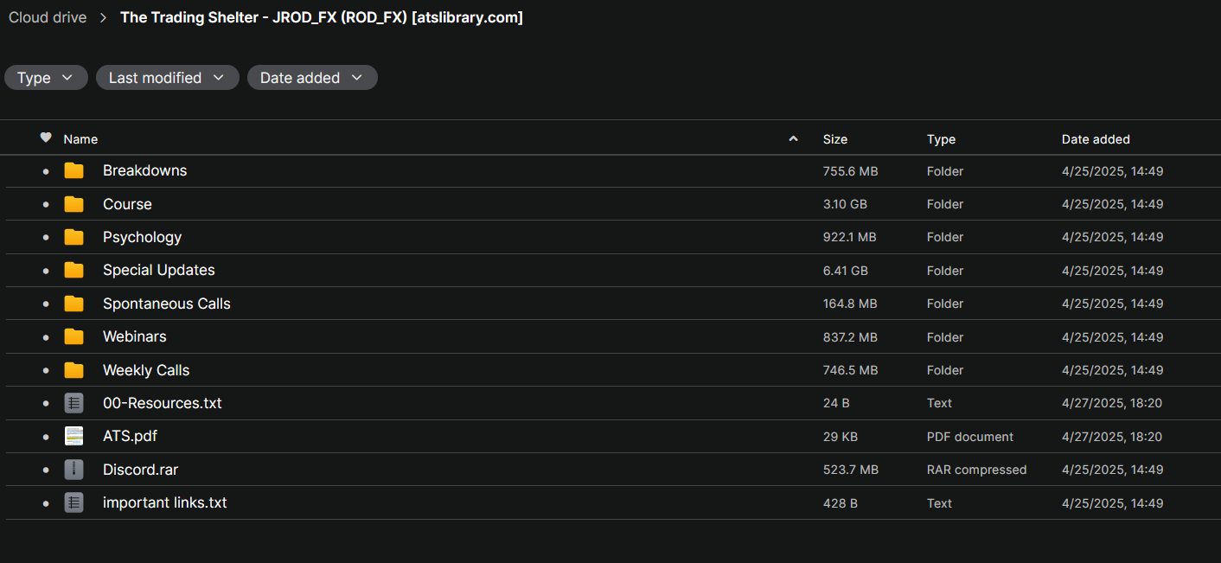This screenshot has width=1221, height=563.
Task: Click the Discord.rar archive icon
Action: (74, 470)
